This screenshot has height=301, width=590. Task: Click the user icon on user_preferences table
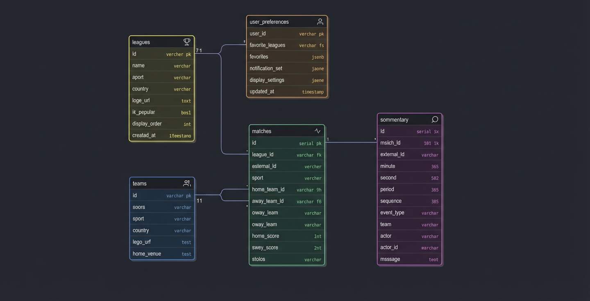click(x=320, y=22)
